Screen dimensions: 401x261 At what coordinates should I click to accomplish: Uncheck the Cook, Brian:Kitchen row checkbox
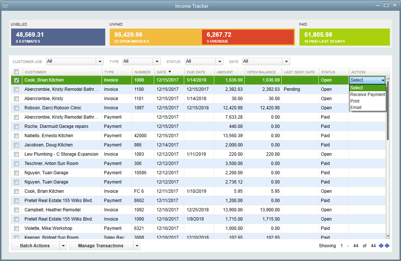[16, 80]
